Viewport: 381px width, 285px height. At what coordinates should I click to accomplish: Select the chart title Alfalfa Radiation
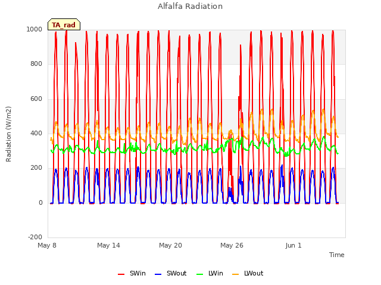tap(190, 6)
